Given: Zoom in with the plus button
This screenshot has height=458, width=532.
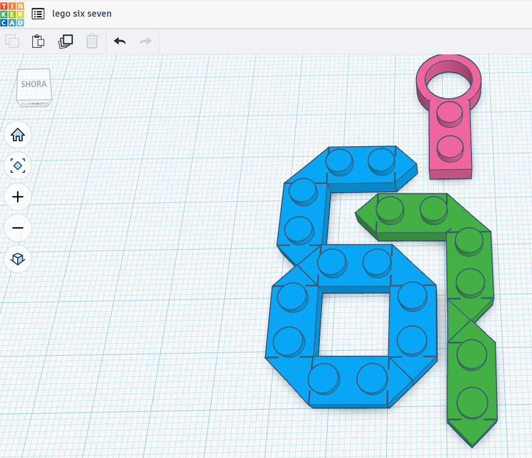Looking at the screenshot, I should 18,197.
